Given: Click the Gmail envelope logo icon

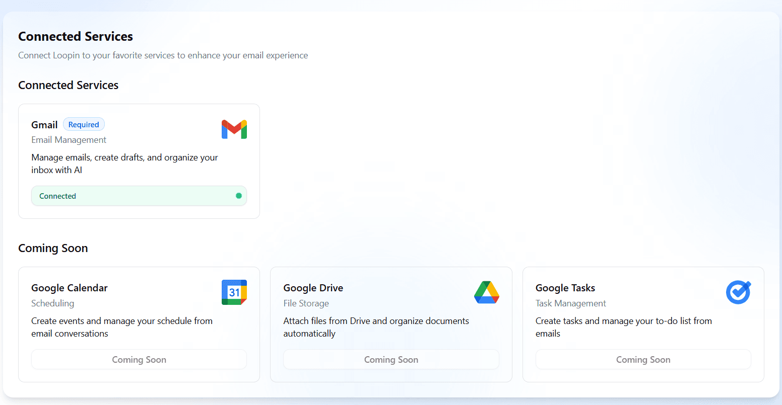Looking at the screenshot, I should [234, 129].
